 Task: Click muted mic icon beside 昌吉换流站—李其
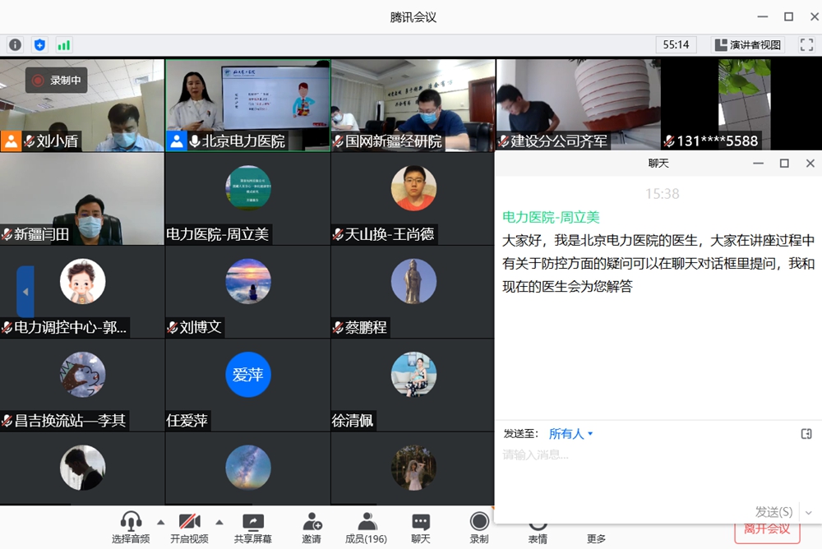point(7,421)
